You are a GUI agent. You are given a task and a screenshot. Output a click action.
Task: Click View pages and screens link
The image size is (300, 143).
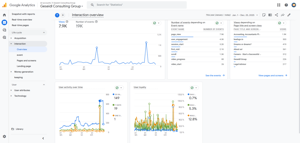pyautogui.click(x=273, y=76)
